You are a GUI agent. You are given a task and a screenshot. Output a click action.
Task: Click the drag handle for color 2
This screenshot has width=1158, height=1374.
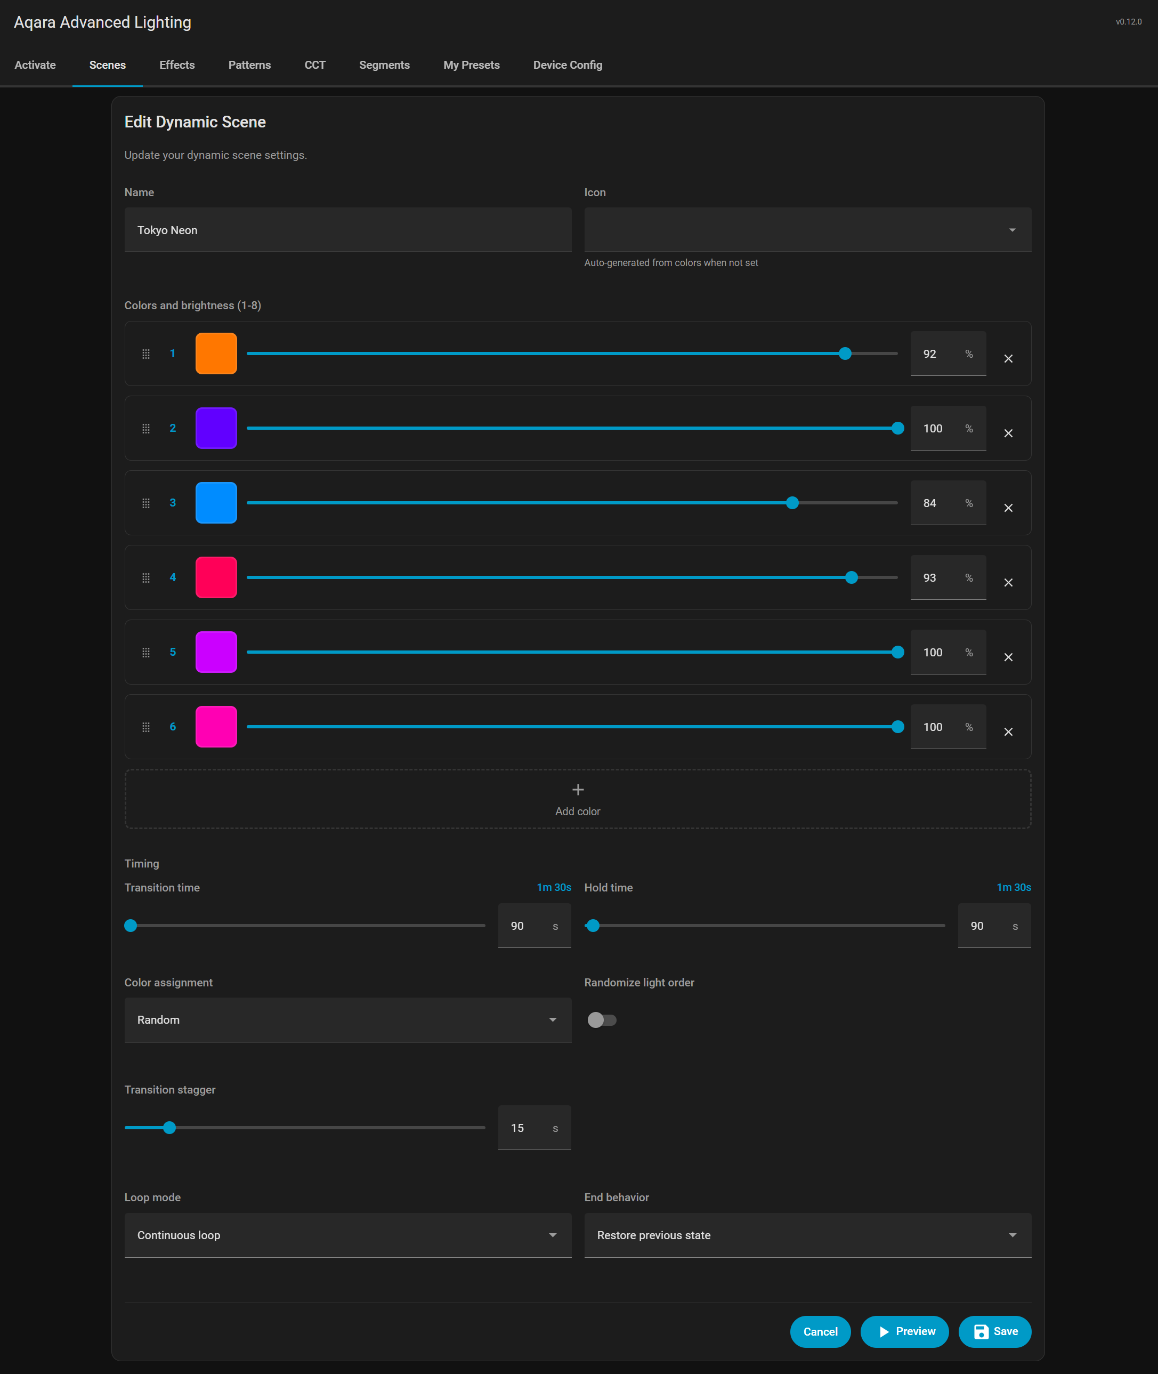pyautogui.click(x=145, y=428)
